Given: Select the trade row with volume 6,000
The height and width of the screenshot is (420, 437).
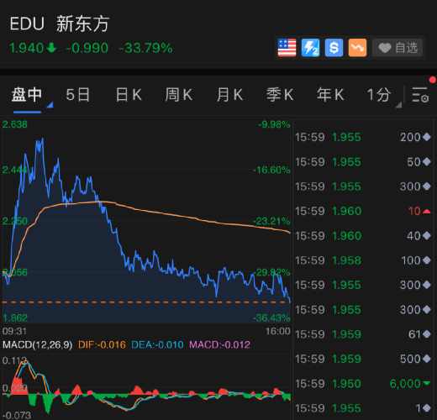Looking at the screenshot, I should (x=363, y=384).
